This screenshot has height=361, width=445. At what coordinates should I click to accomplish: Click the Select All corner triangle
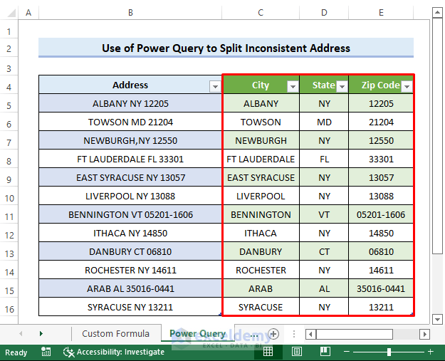tap(11, 13)
